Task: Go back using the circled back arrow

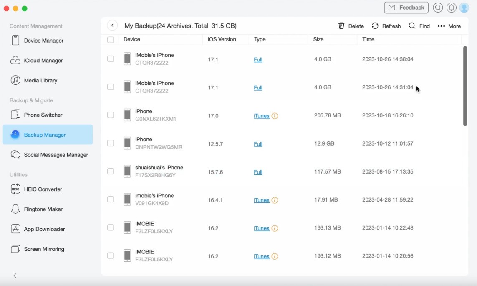Action: click(112, 26)
